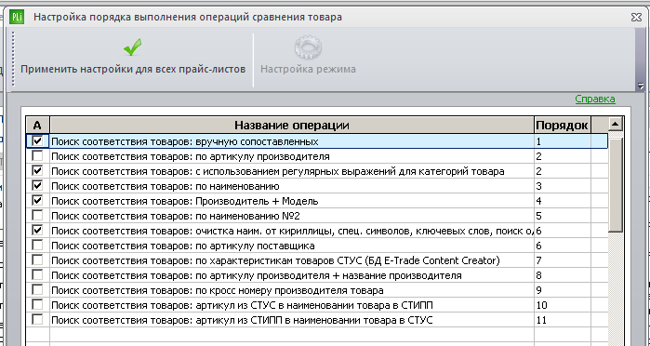Click the PLi application icon in title bar
This screenshot has width=650, height=346.
[17, 17]
